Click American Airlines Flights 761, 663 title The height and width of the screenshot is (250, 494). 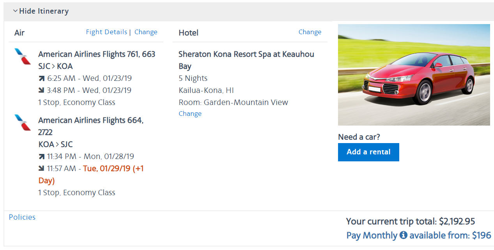point(97,54)
